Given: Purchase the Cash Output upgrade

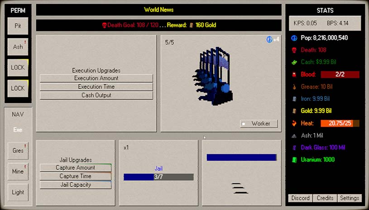Looking at the screenshot, I should 96,95.
